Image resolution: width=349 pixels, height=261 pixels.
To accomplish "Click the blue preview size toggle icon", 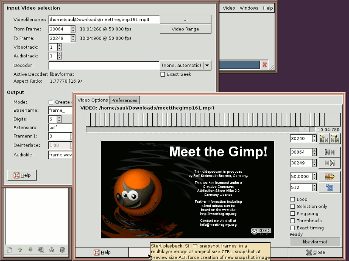I will 329,187.
